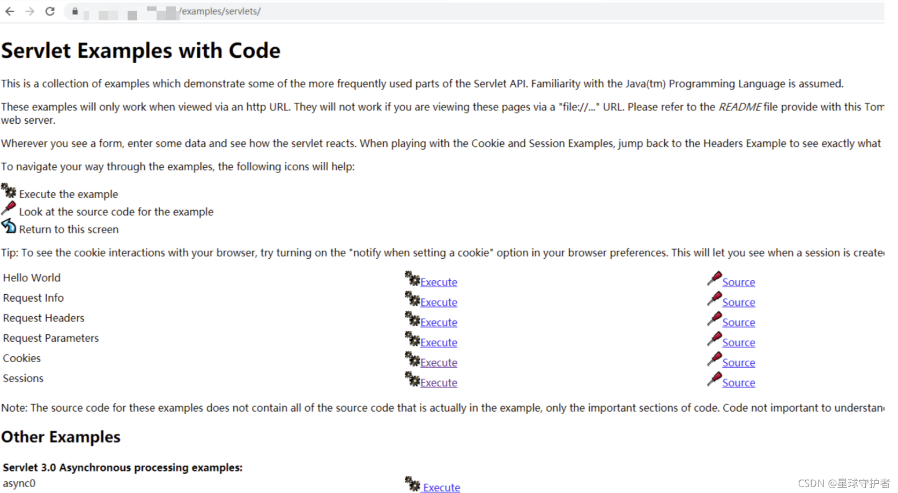Click the gear icon beside Request Parameters Execute
Image resolution: width=898 pixels, height=493 pixels.
point(412,339)
